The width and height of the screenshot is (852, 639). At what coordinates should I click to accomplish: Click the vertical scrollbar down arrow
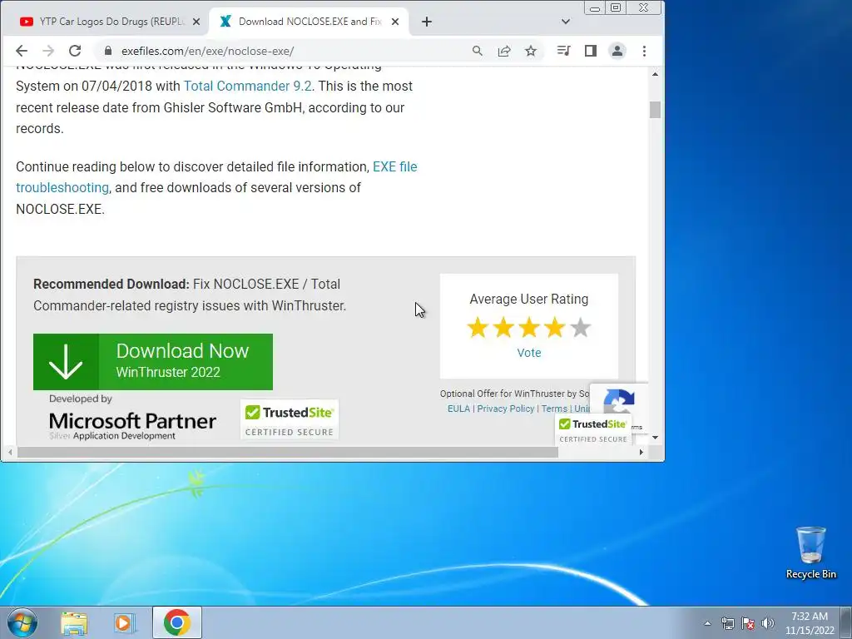656,438
